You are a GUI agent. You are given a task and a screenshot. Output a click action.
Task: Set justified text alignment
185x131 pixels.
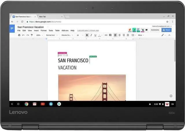(x=128, y=35)
